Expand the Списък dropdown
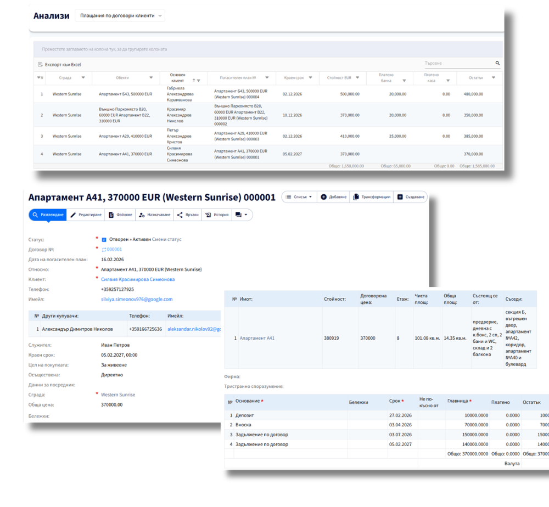 pos(299,197)
